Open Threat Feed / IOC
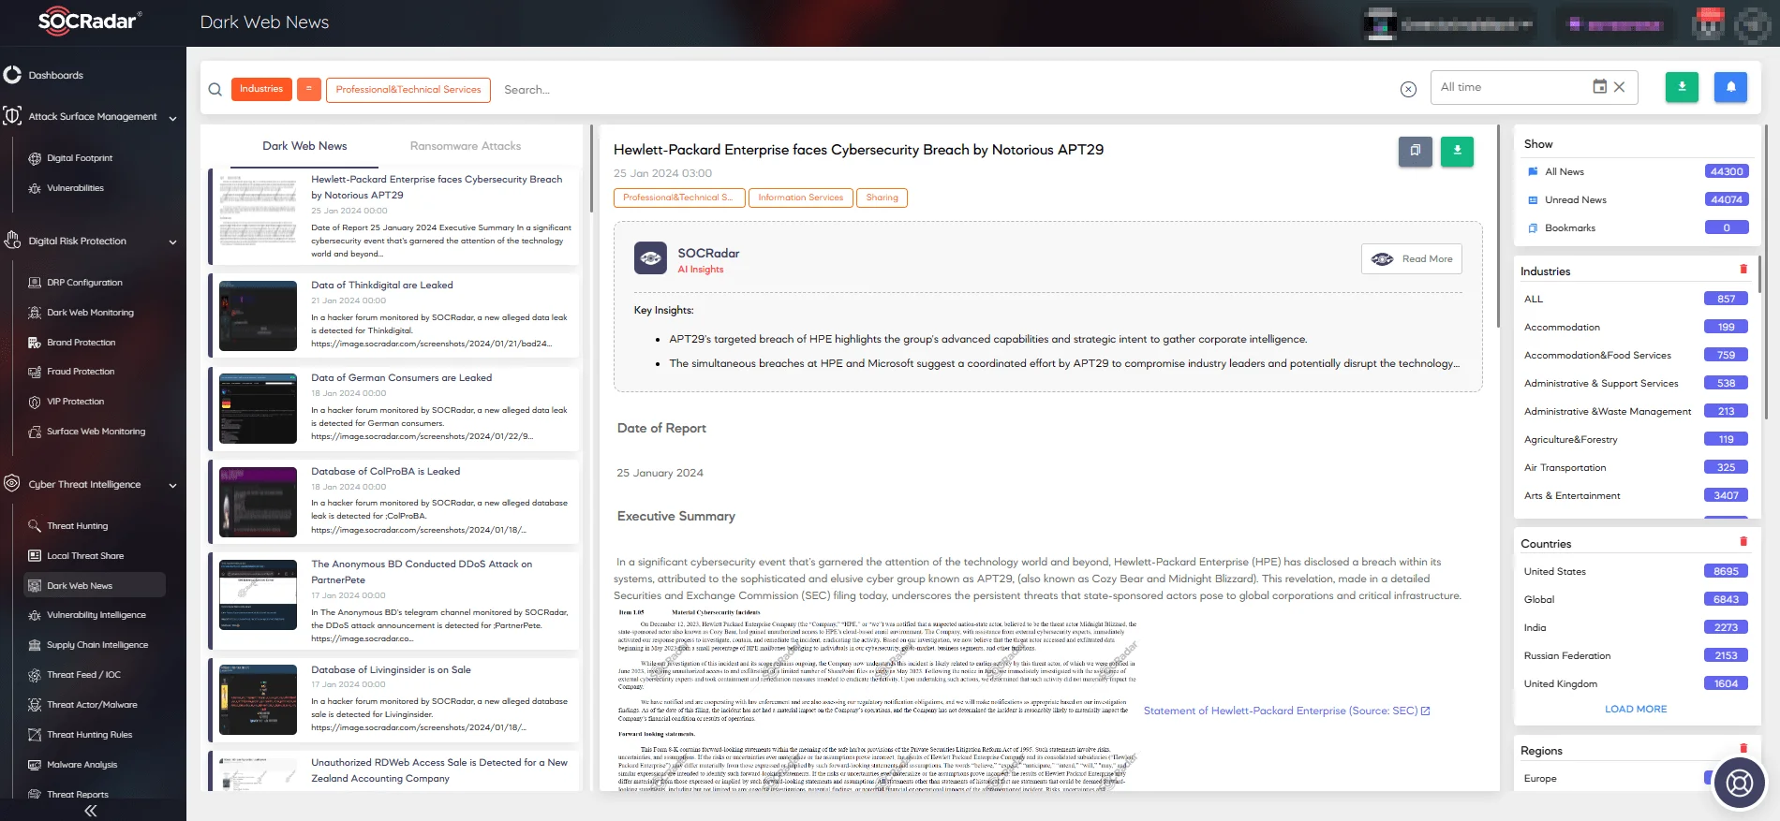This screenshot has width=1780, height=821. tap(83, 675)
